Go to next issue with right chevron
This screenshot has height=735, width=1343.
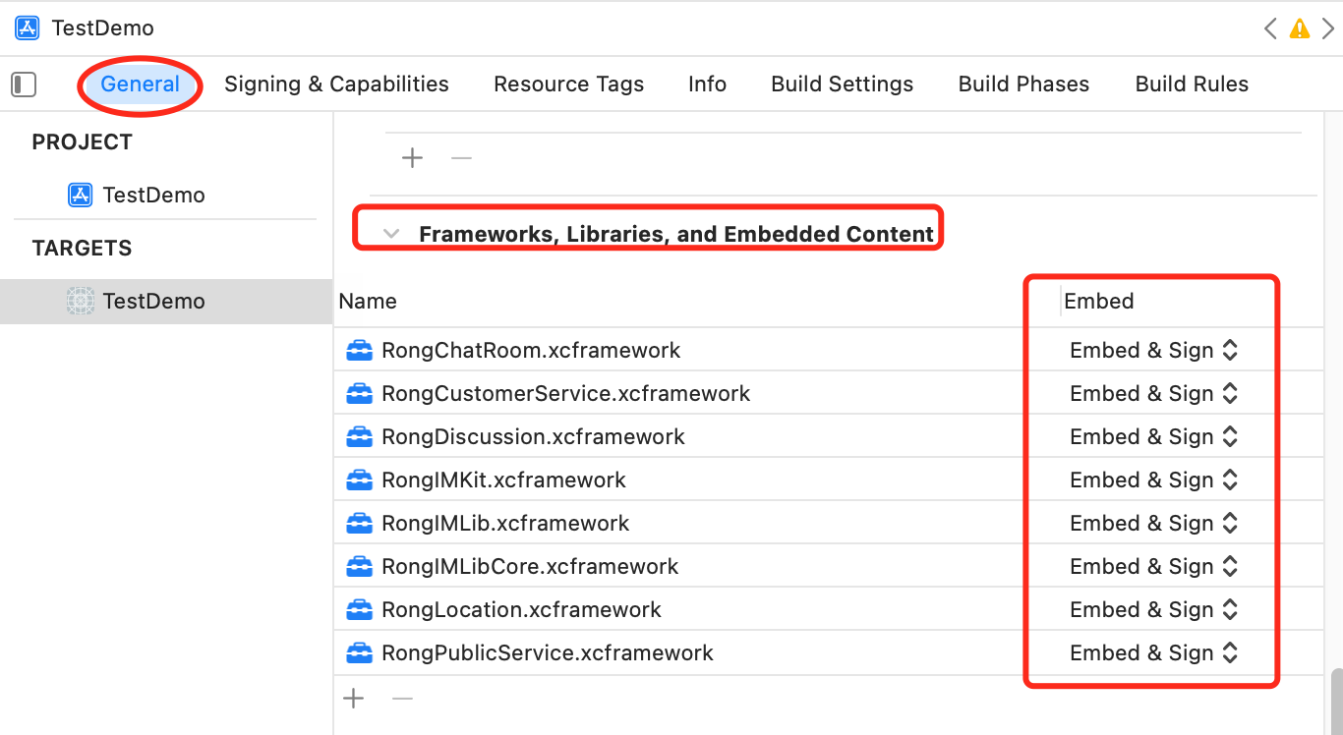1328,28
